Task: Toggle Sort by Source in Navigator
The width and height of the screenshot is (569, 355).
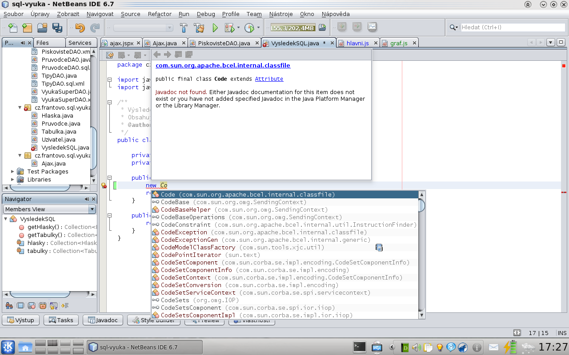Action: (64, 306)
